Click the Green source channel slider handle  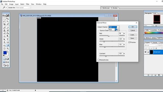point(104,41)
